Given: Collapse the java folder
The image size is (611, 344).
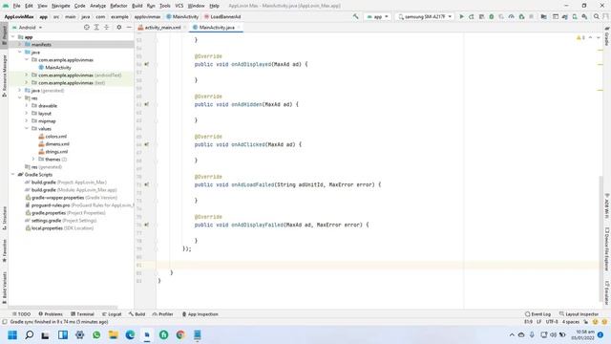Looking at the screenshot, I should pyautogui.click(x=20, y=53).
